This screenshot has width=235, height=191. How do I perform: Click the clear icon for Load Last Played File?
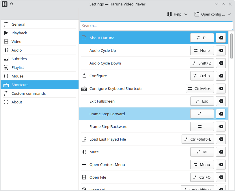(221, 139)
